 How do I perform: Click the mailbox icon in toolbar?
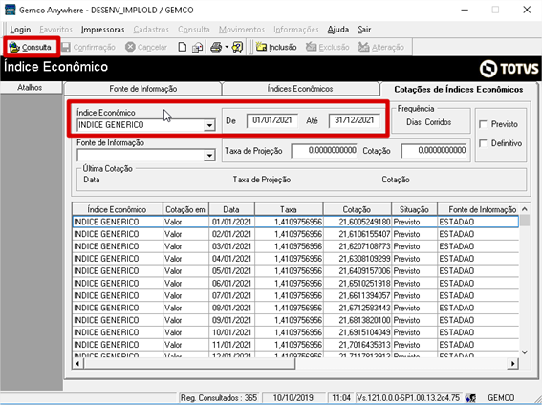(197, 47)
